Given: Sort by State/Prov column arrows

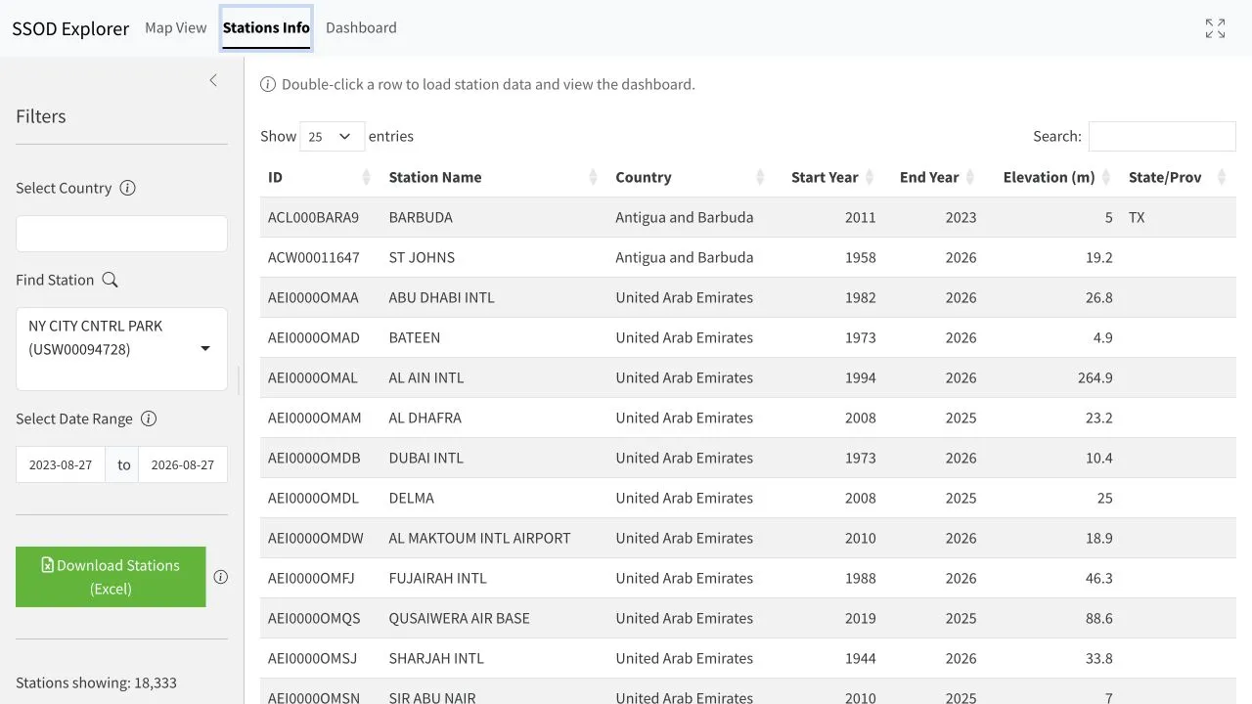Looking at the screenshot, I should point(1222,177).
